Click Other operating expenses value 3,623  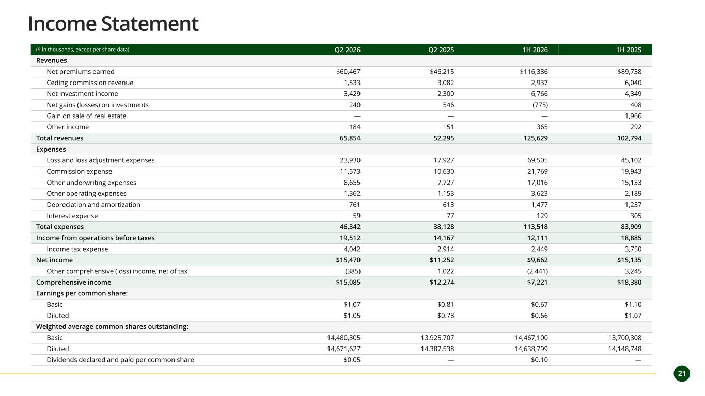pyautogui.click(x=539, y=193)
